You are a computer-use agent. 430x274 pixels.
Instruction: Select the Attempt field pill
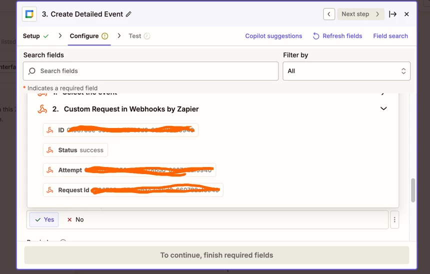pos(129,170)
